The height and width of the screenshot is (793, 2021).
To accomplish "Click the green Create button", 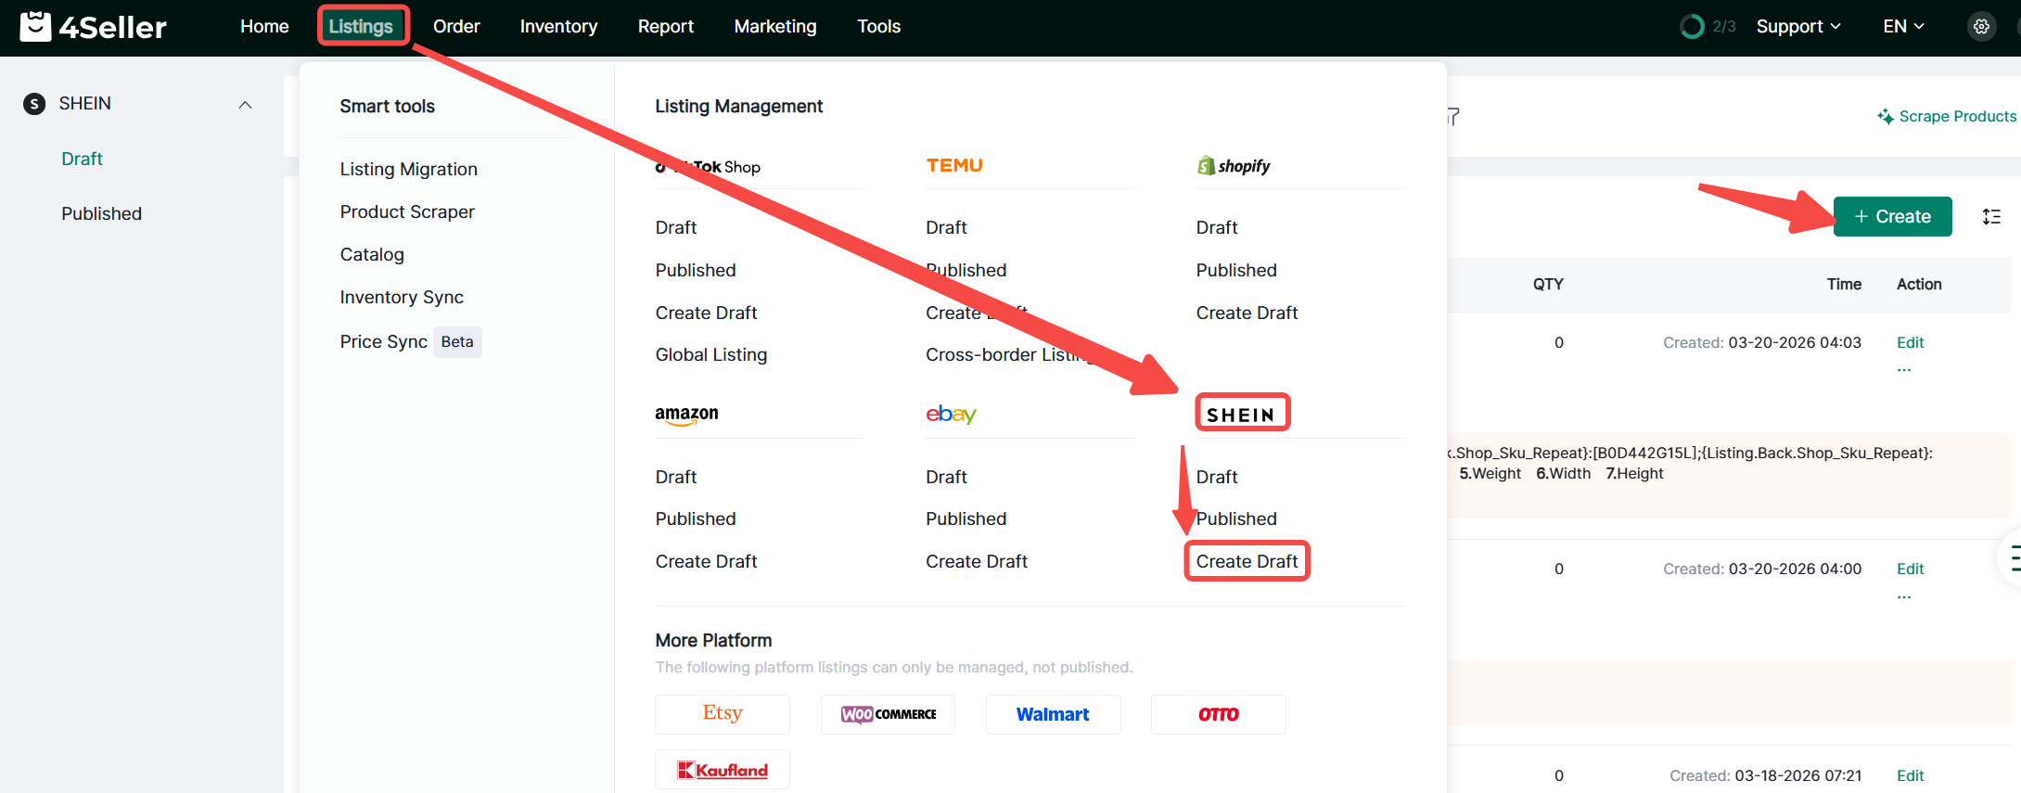I will click(1892, 217).
